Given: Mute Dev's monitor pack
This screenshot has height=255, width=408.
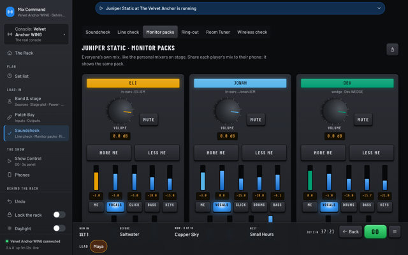Looking at the screenshot, I should coord(363,120).
